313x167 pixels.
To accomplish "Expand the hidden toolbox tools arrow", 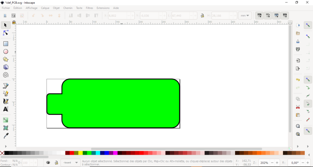I will point(5,146).
